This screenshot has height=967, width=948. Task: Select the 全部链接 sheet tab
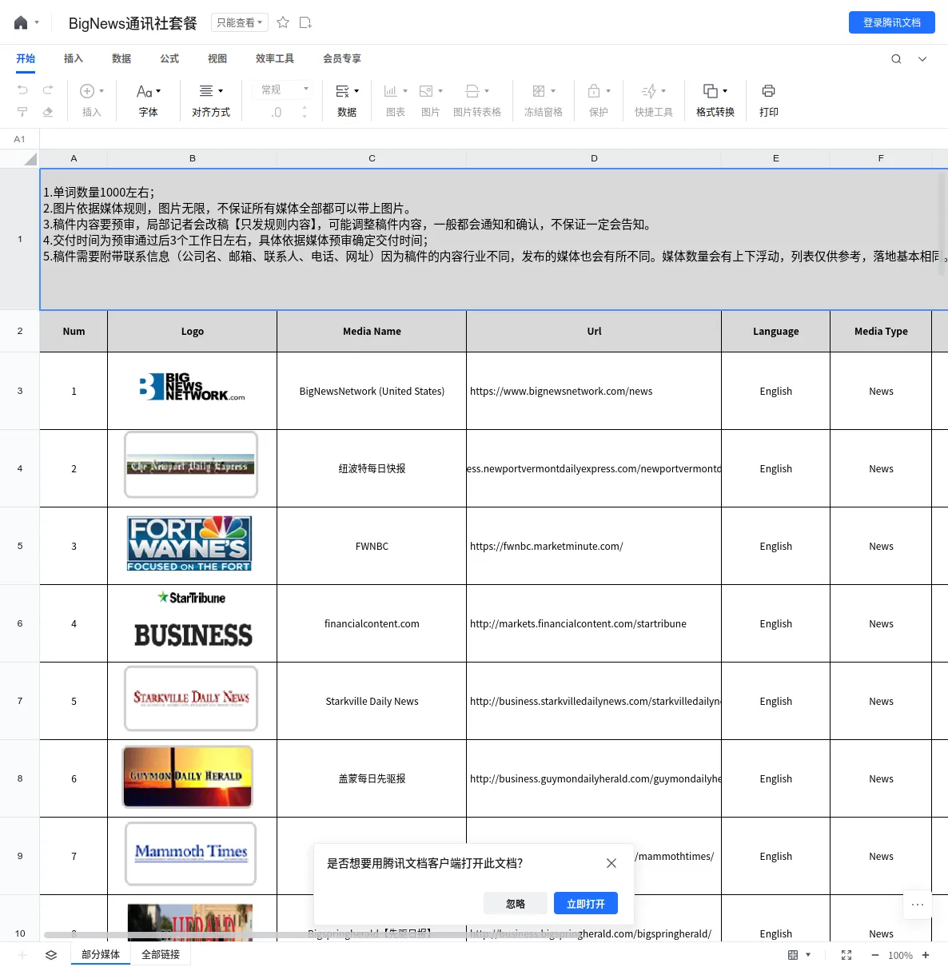pyautogui.click(x=161, y=954)
